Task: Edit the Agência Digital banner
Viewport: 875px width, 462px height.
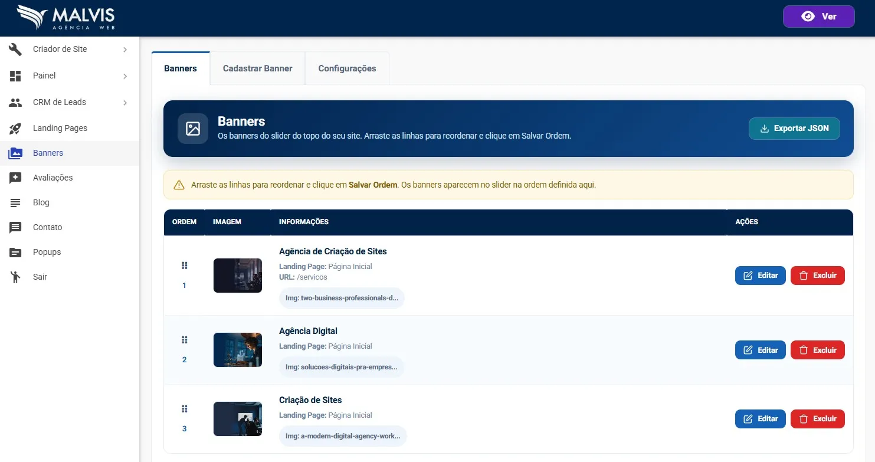Action: (760, 350)
